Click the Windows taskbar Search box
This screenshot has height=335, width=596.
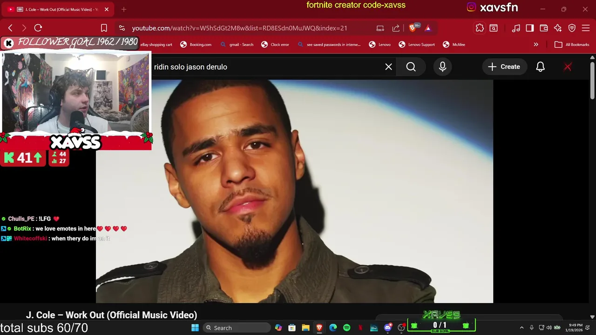pyautogui.click(x=237, y=328)
